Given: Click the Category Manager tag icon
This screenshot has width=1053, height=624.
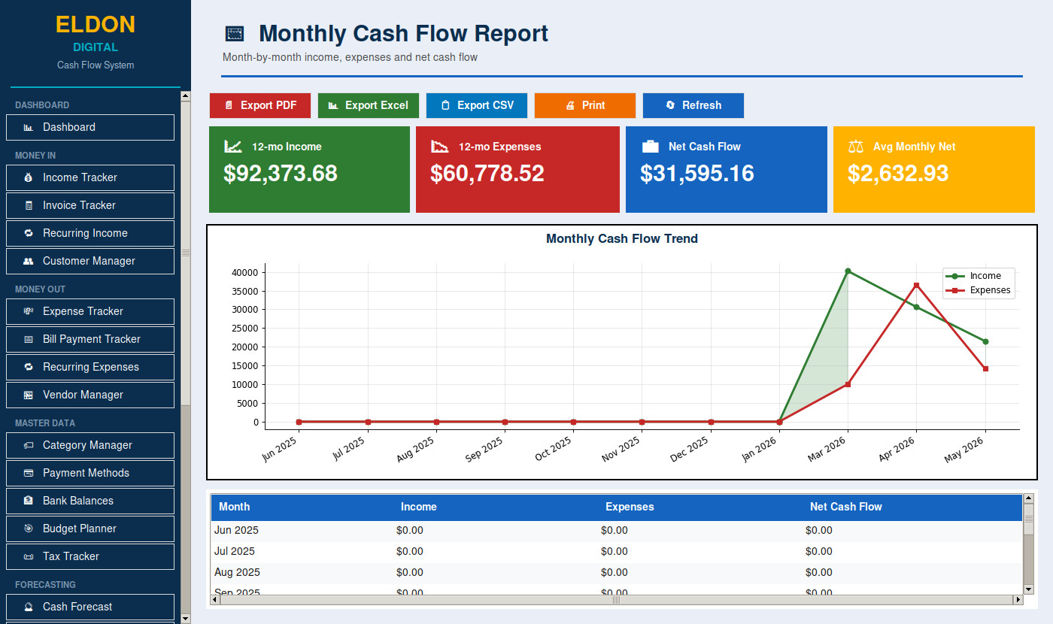Looking at the screenshot, I should click(29, 446).
